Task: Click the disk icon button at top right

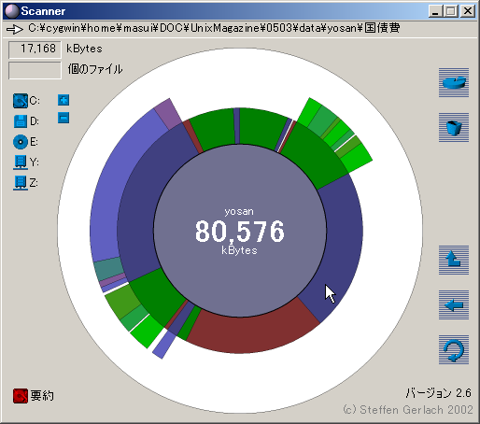Action: (x=454, y=83)
